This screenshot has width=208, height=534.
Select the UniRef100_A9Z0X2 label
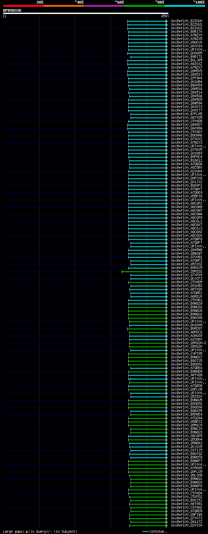tap(187, 64)
